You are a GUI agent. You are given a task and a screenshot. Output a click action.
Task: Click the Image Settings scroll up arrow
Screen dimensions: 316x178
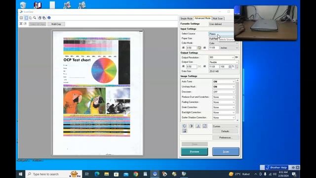[x=237, y=80]
